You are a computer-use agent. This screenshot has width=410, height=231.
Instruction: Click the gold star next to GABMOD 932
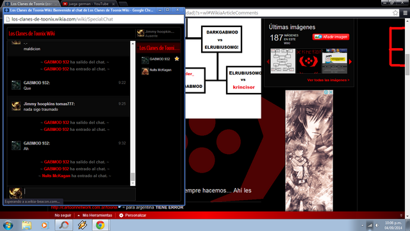177,58
